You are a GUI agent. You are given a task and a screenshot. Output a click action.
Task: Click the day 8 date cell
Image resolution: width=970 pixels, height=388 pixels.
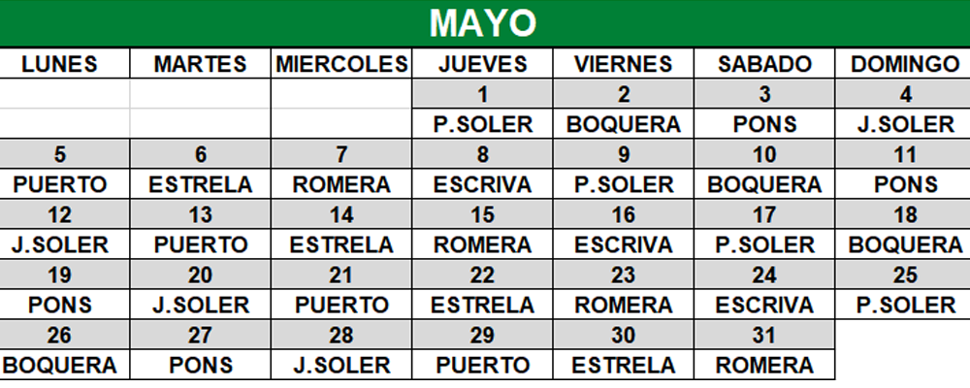[x=482, y=154]
